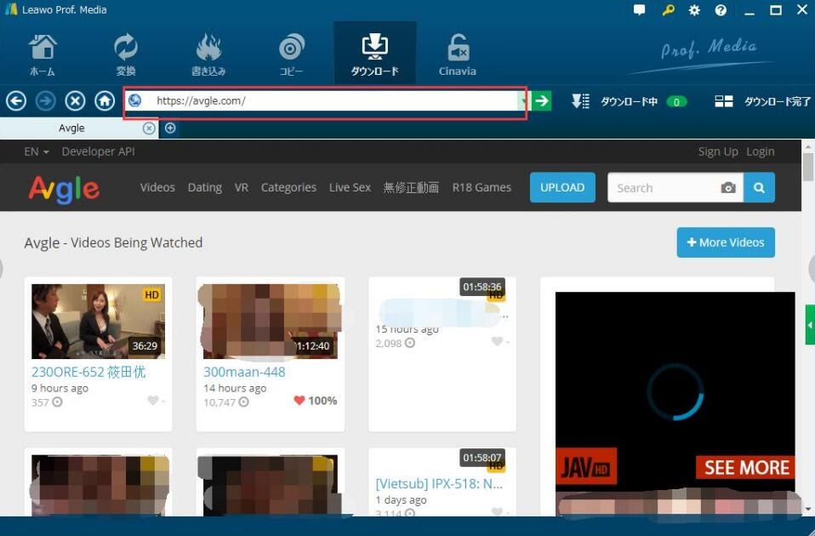Open the Developer API link
The image size is (815, 536).
tap(98, 151)
